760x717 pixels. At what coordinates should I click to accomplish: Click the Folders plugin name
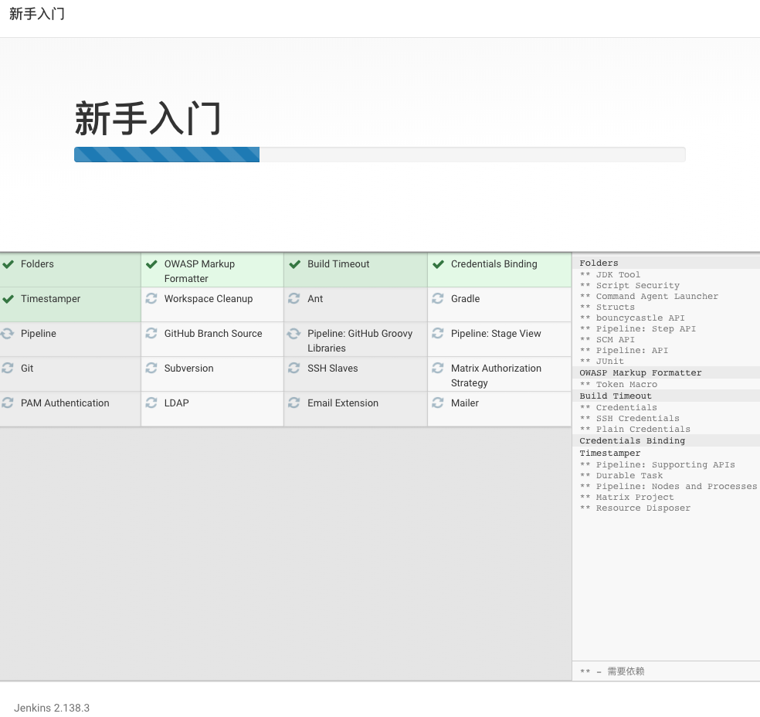tap(37, 264)
